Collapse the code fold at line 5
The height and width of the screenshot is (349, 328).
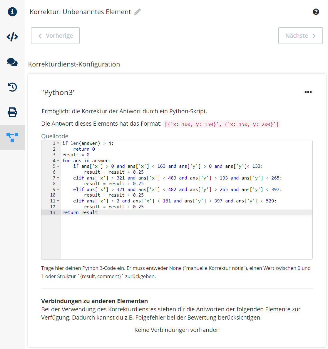coord(58,166)
